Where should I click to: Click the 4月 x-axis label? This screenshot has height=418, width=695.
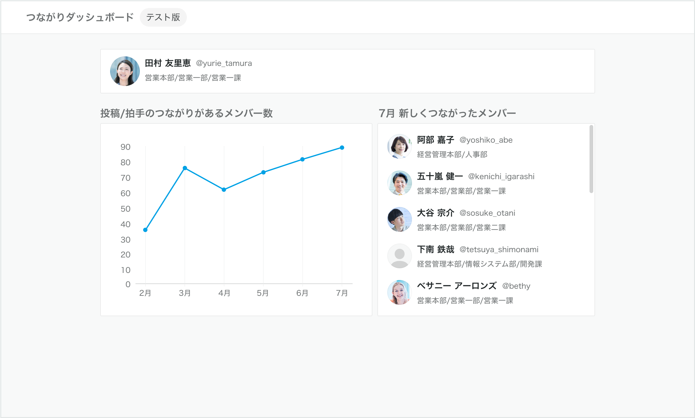[224, 293]
